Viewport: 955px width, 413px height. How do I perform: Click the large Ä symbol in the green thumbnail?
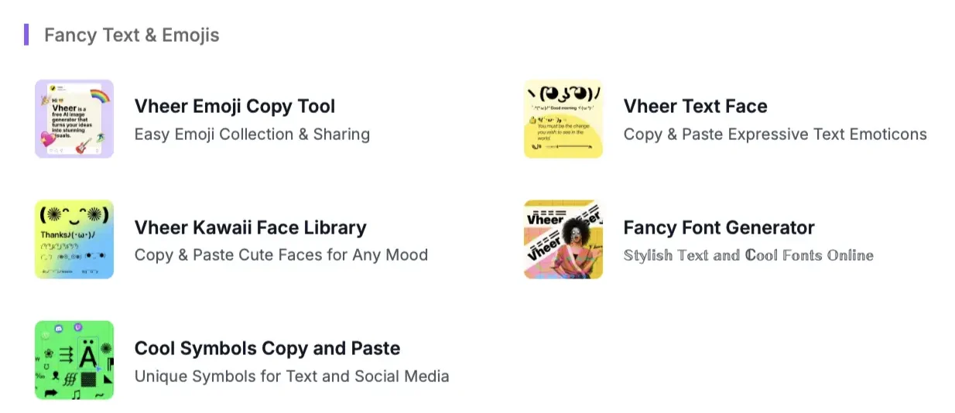[x=88, y=357]
